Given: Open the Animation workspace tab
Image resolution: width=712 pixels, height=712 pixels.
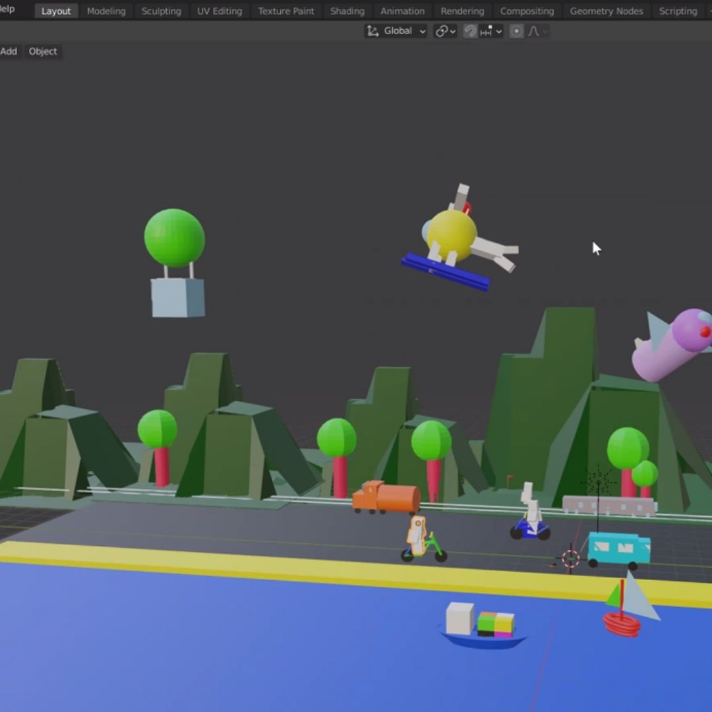Looking at the screenshot, I should point(402,11).
